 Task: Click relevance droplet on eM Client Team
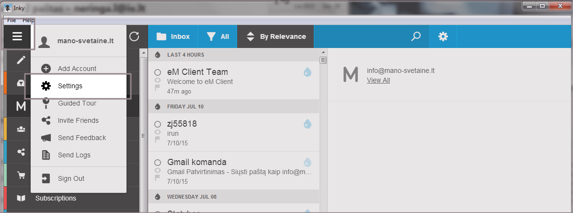pyautogui.click(x=308, y=72)
